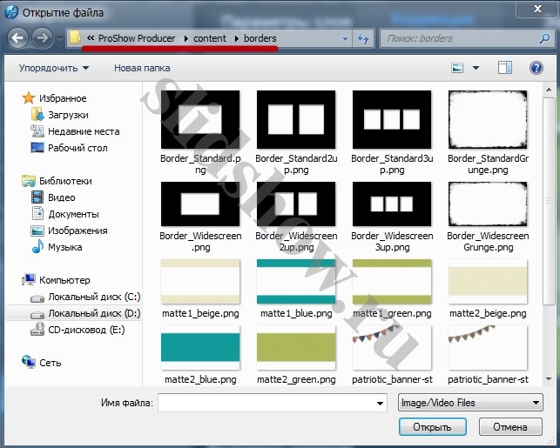Select the Border_Standard.png thumbnail
Viewport: 560px width, 448px height.
tap(200, 119)
